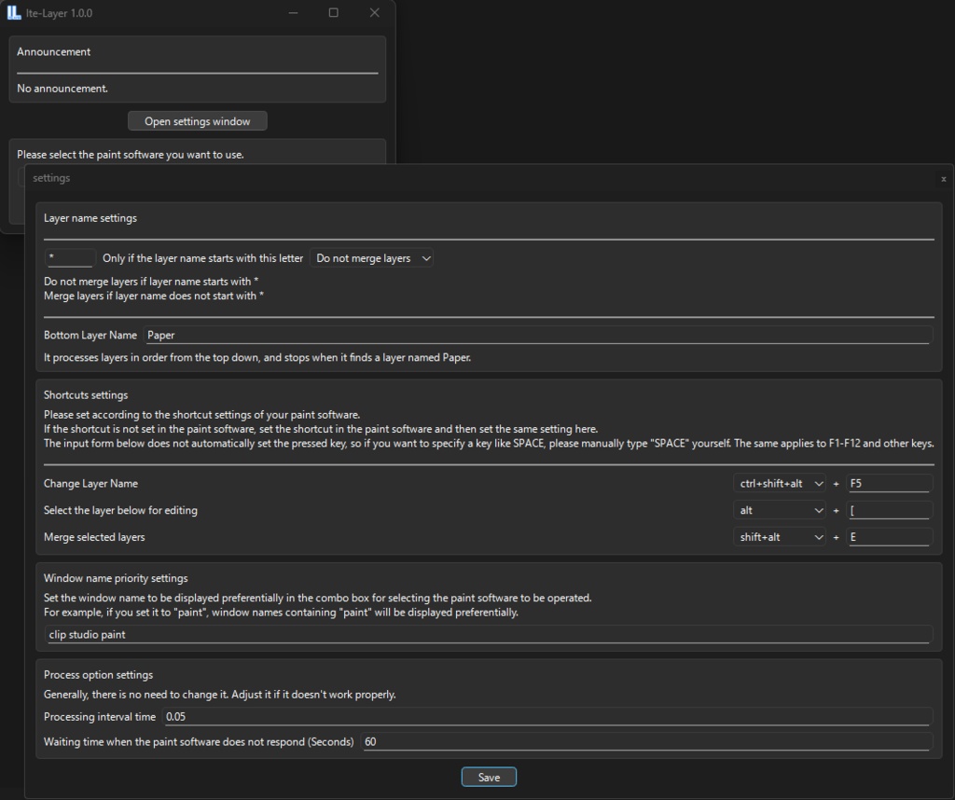
Task: Maximize the Ite-Layer main window
Action: [x=333, y=13]
